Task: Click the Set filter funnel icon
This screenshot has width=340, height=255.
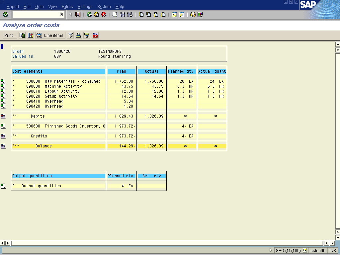Action: tap(70, 36)
